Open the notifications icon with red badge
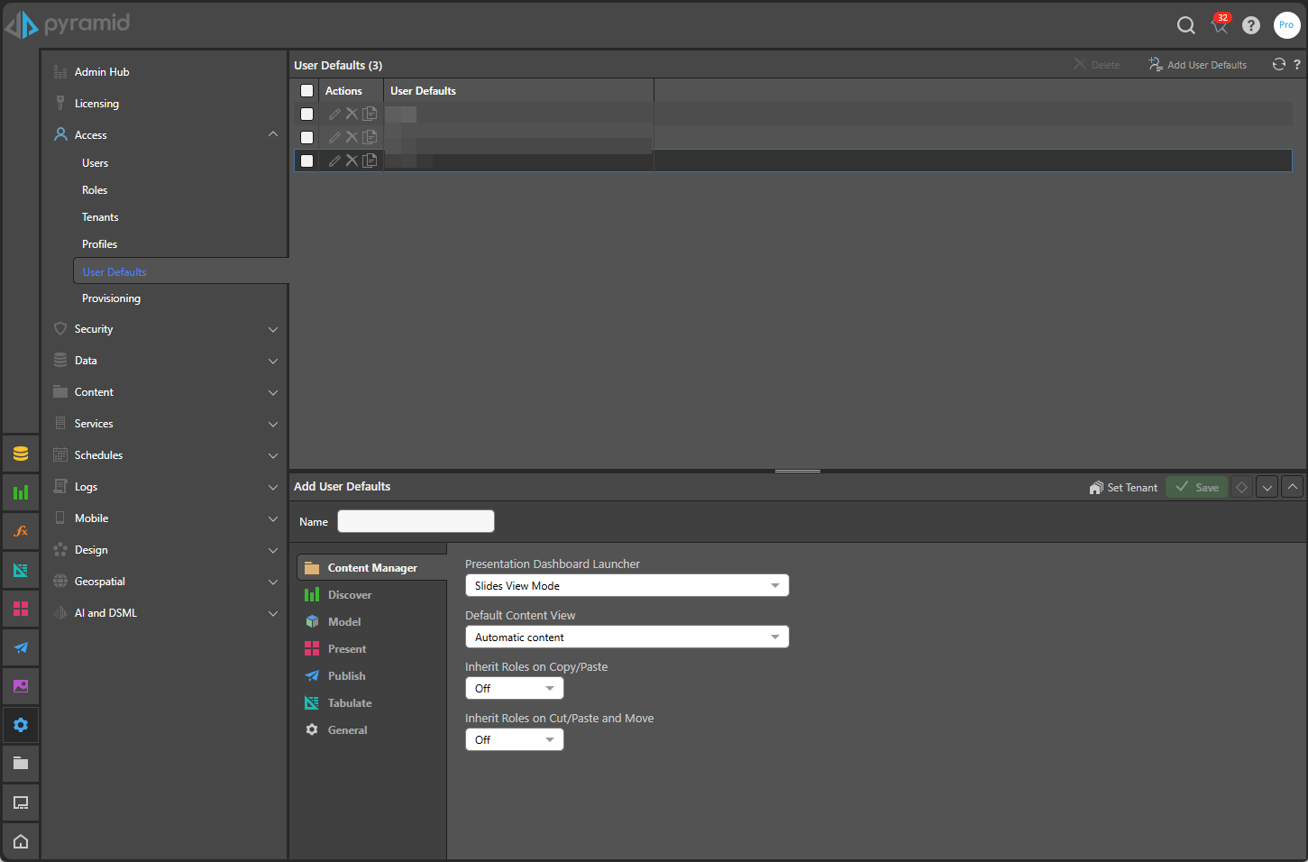The height and width of the screenshot is (862, 1308). click(1220, 25)
